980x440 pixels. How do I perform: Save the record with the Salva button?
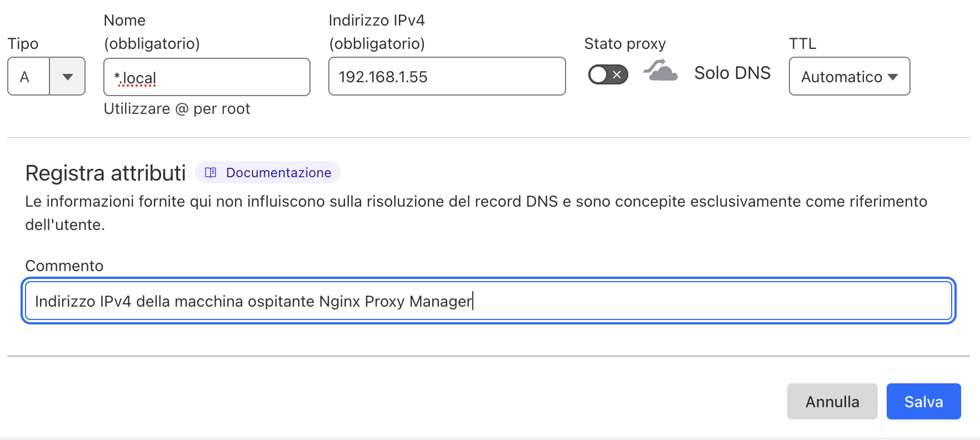tap(923, 401)
